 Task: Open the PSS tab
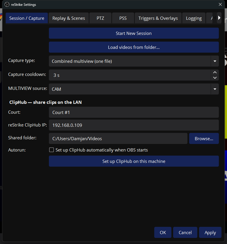[123, 18]
